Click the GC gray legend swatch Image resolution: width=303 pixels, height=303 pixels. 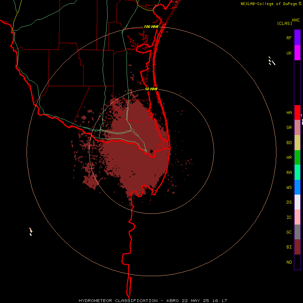297,232
